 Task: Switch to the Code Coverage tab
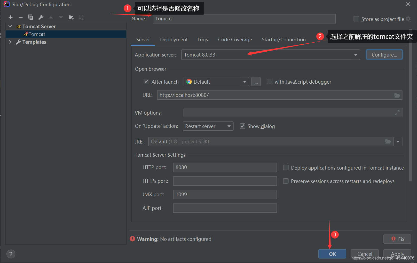tap(235, 39)
